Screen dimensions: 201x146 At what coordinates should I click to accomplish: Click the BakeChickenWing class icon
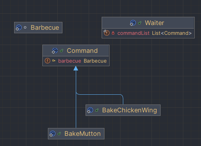point(90,110)
